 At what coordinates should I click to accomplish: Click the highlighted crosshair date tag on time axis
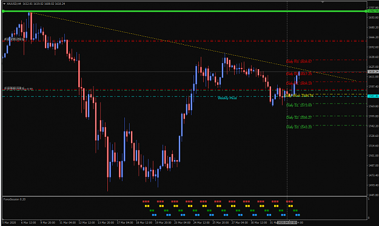pyautogui.click(x=287, y=222)
